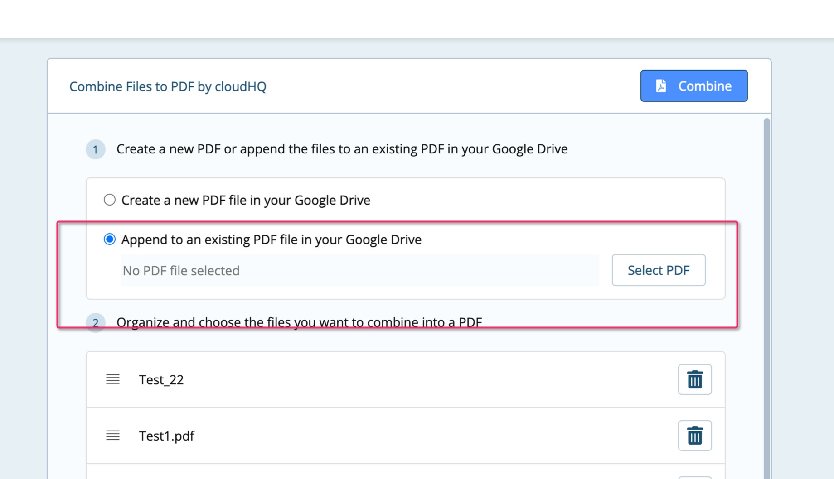Click the Test1.pdf file name
The height and width of the screenshot is (479, 834).
pos(166,436)
